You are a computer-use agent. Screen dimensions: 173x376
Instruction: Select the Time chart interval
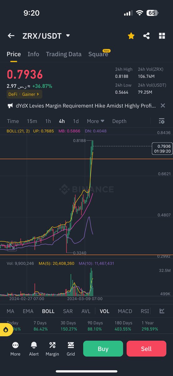pos(13,121)
